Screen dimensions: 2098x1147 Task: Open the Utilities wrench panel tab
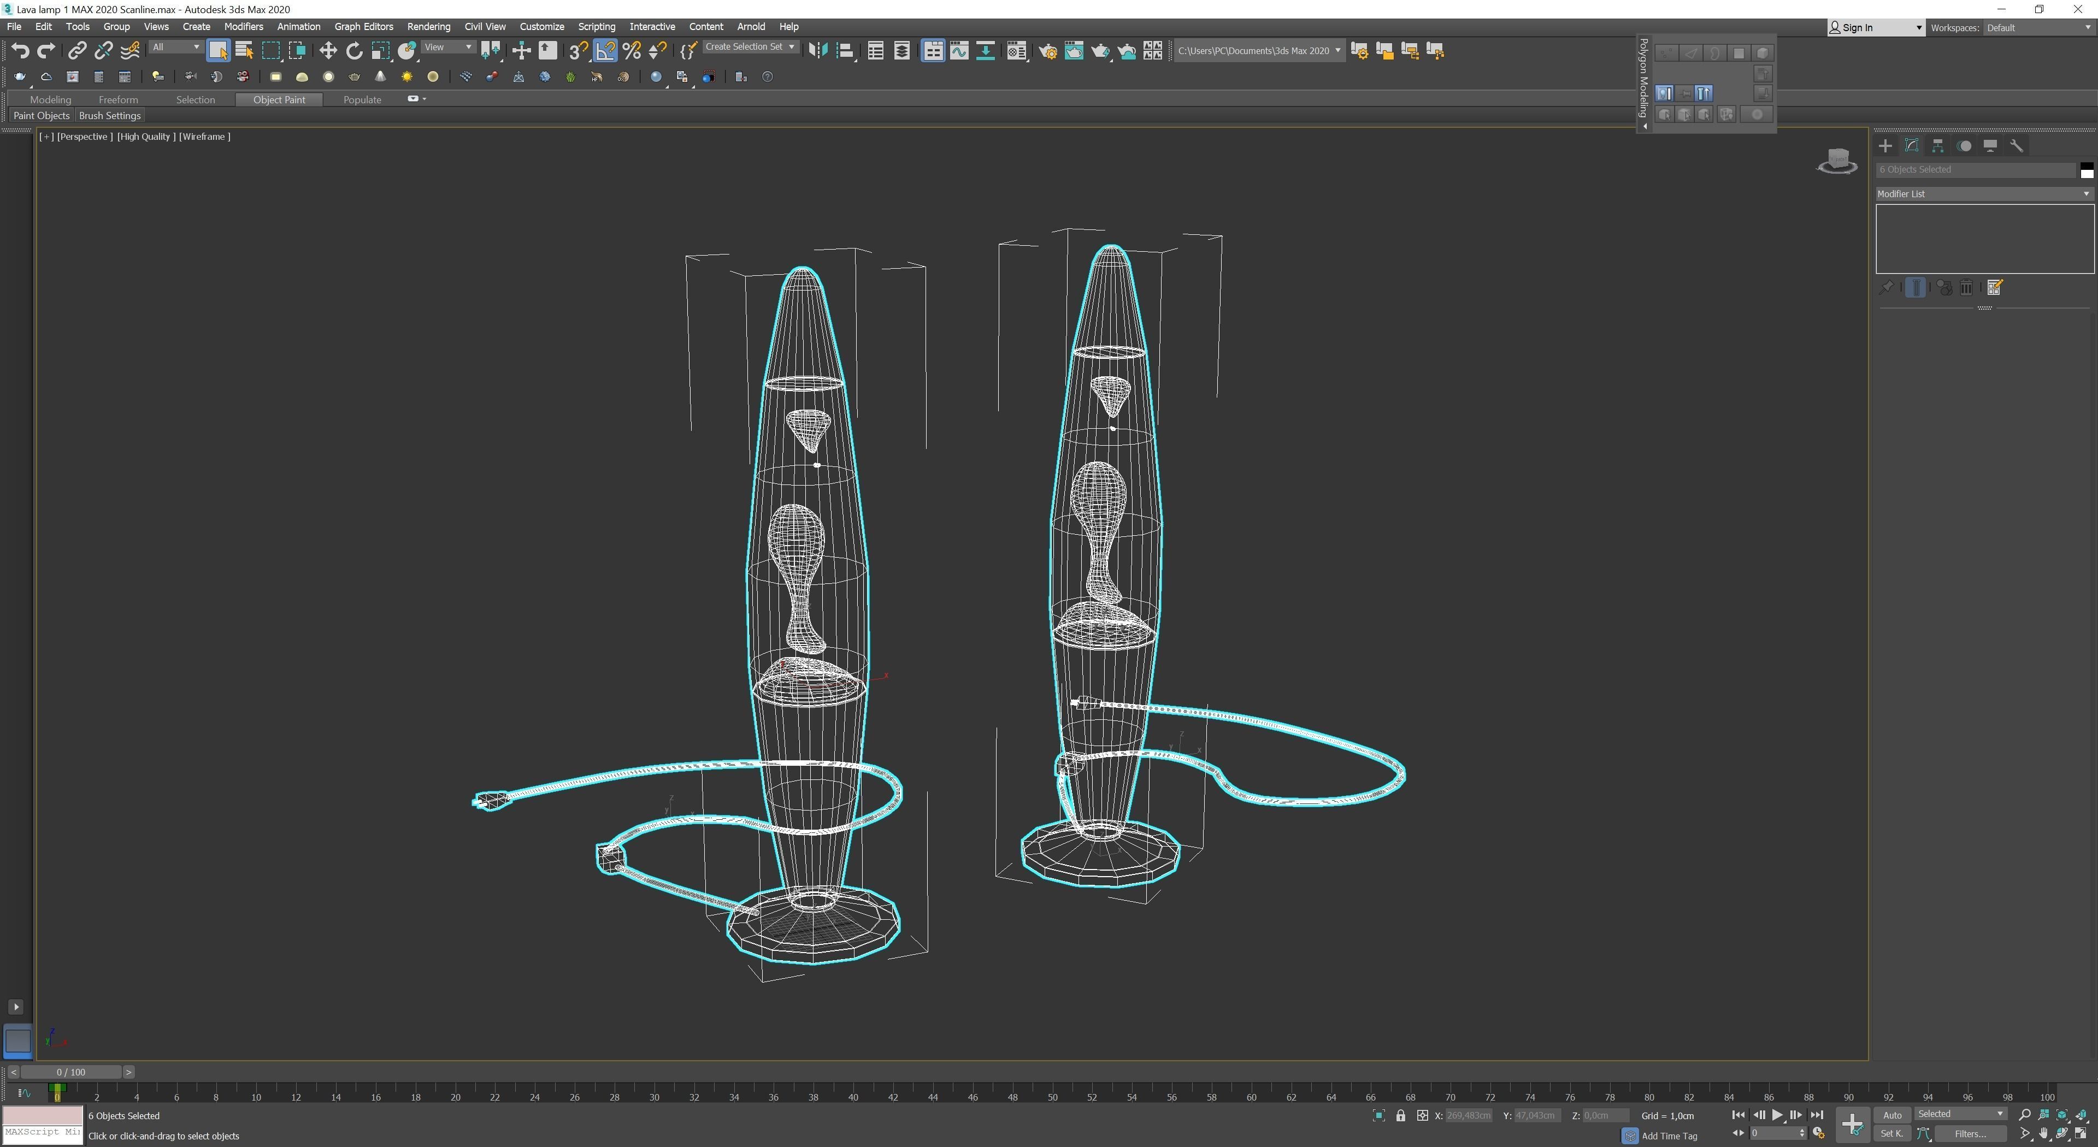[x=2017, y=146]
